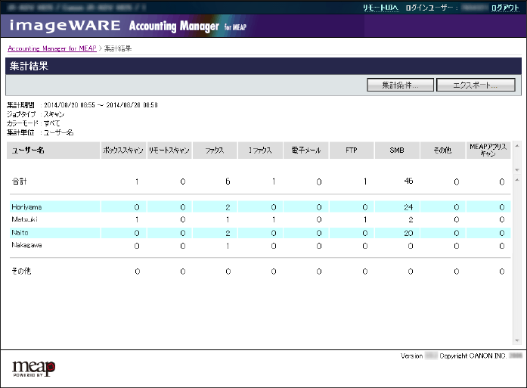Select the ファクス column header

[x=214, y=151]
